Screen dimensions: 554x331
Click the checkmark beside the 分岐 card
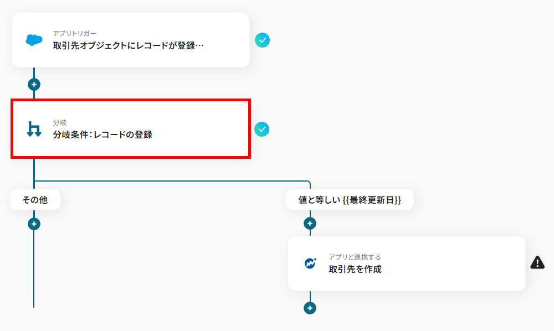click(262, 129)
